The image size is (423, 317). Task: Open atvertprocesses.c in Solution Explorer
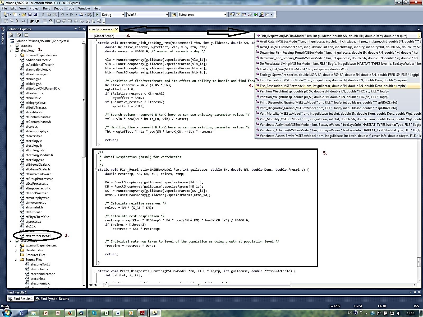tap(37, 236)
